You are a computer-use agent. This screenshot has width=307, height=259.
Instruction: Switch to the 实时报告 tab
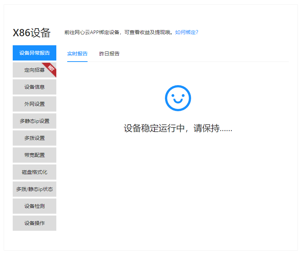(77, 54)
